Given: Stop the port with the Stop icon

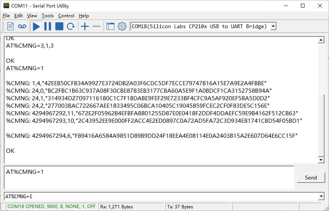Looking at the screenshot, I should (x=59, y=26).
